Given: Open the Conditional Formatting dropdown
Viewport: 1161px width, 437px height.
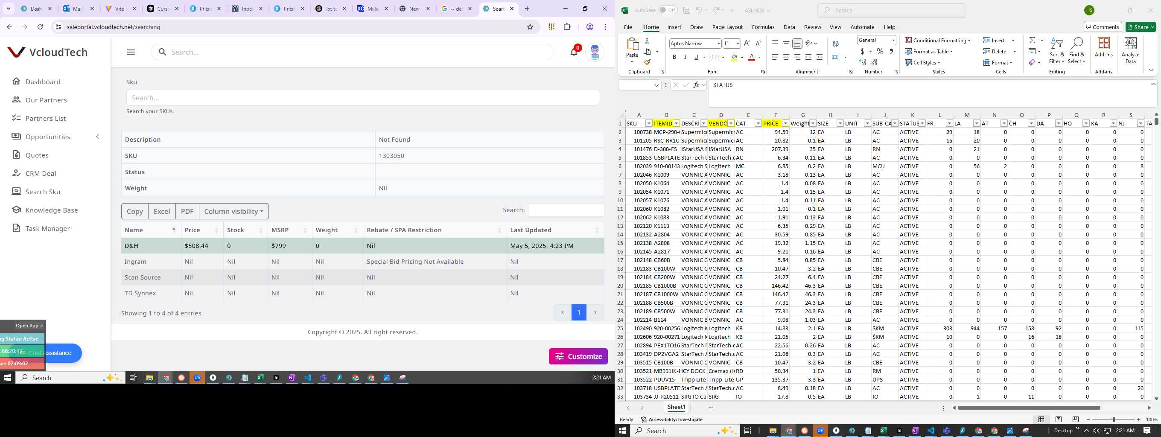Looking at the screenshot, I should pos(937,40).
